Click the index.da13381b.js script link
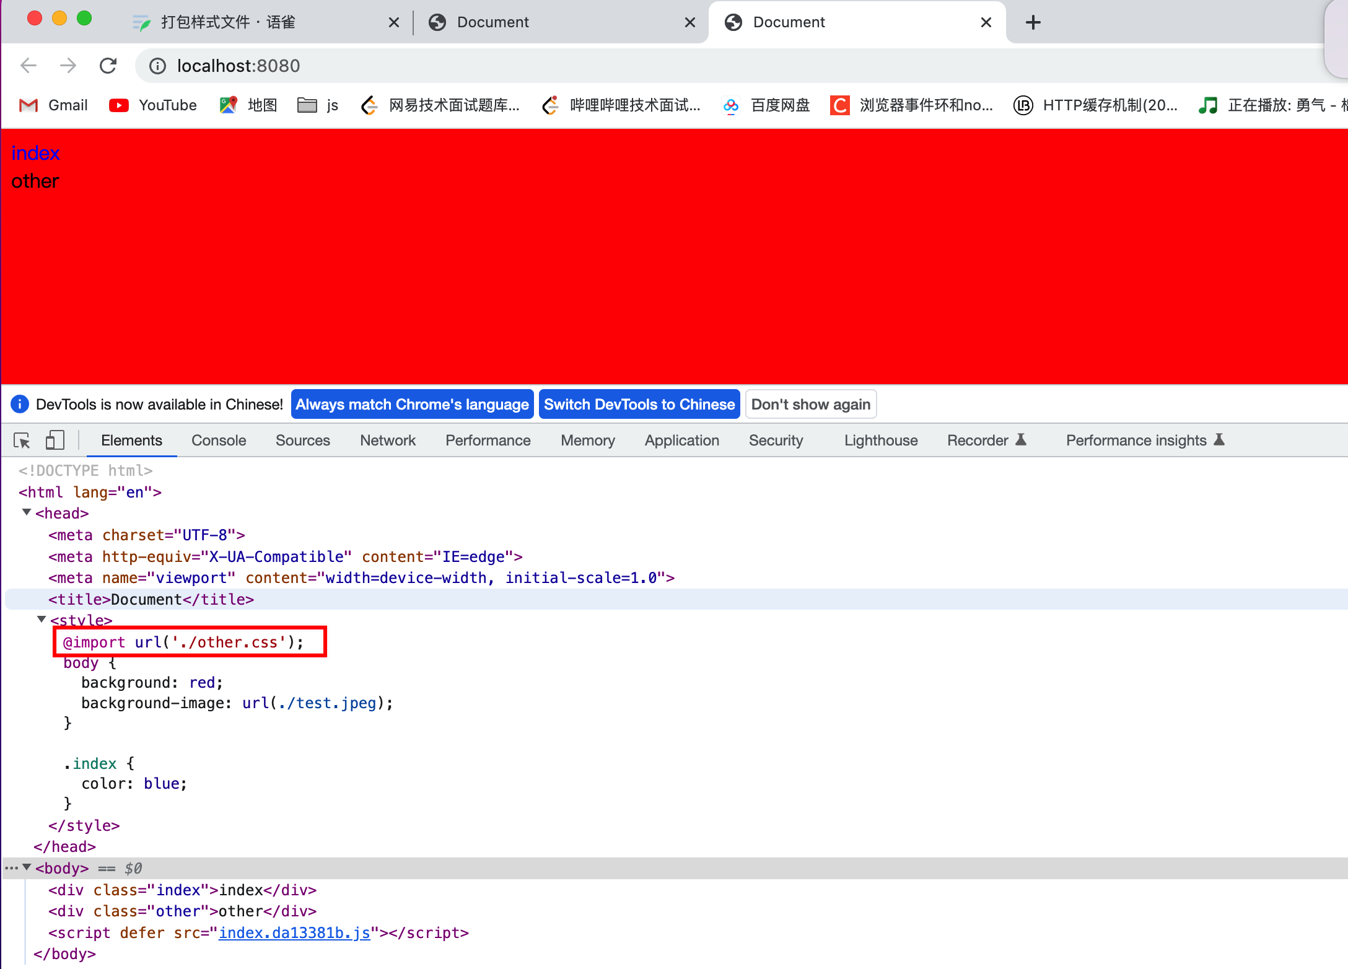The image size is (1348, 969). click(x=294, y=932)
